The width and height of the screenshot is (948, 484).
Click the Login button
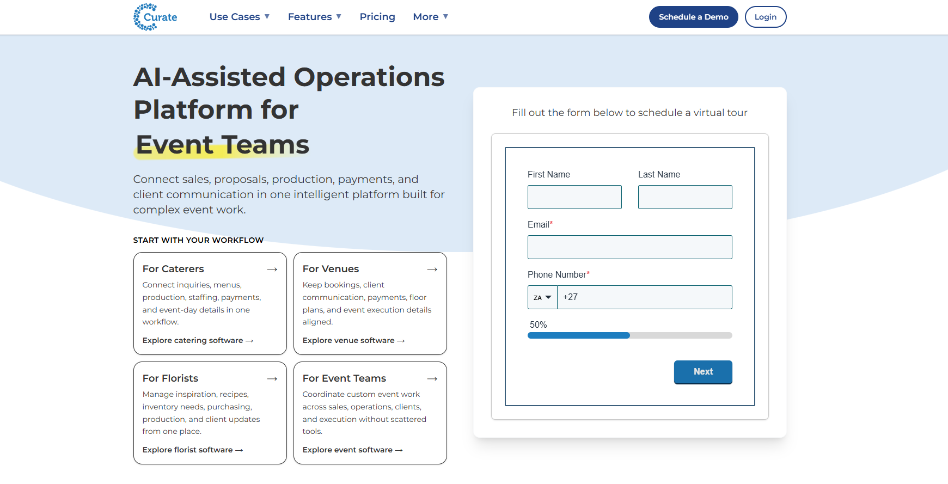tap(766, 17)
